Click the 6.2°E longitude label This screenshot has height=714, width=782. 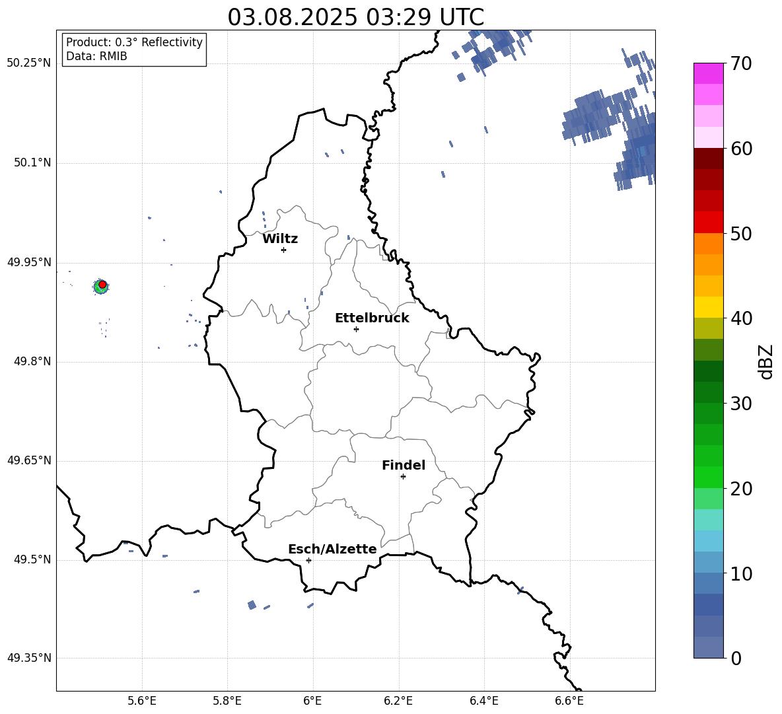pyautogui.click(x=398, y=701)
